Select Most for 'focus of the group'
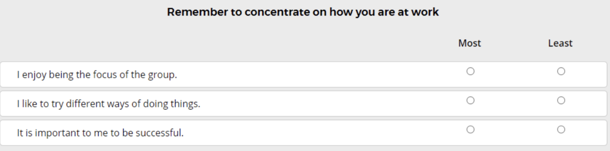The image size is (610, 151). tap(470, 71)
